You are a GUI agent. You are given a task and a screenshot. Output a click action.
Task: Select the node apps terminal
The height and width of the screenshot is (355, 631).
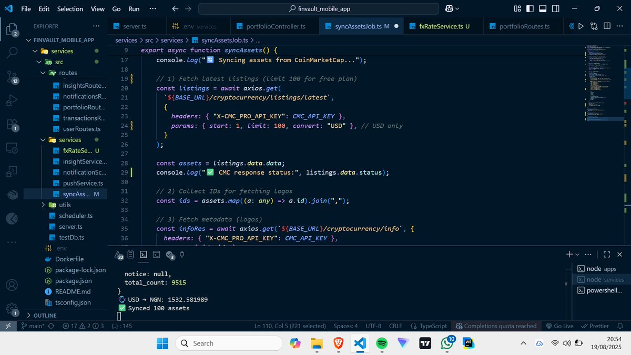point(601,269)
